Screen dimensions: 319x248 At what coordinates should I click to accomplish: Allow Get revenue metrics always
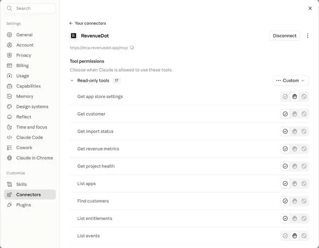(x=285, y=149)
